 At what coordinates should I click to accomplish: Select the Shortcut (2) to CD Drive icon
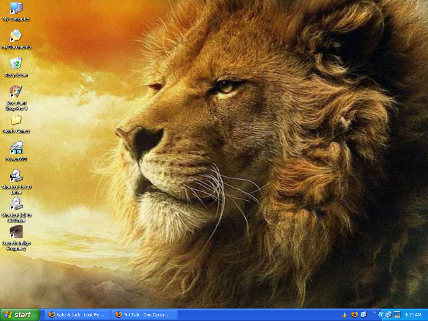pos(16,210)
